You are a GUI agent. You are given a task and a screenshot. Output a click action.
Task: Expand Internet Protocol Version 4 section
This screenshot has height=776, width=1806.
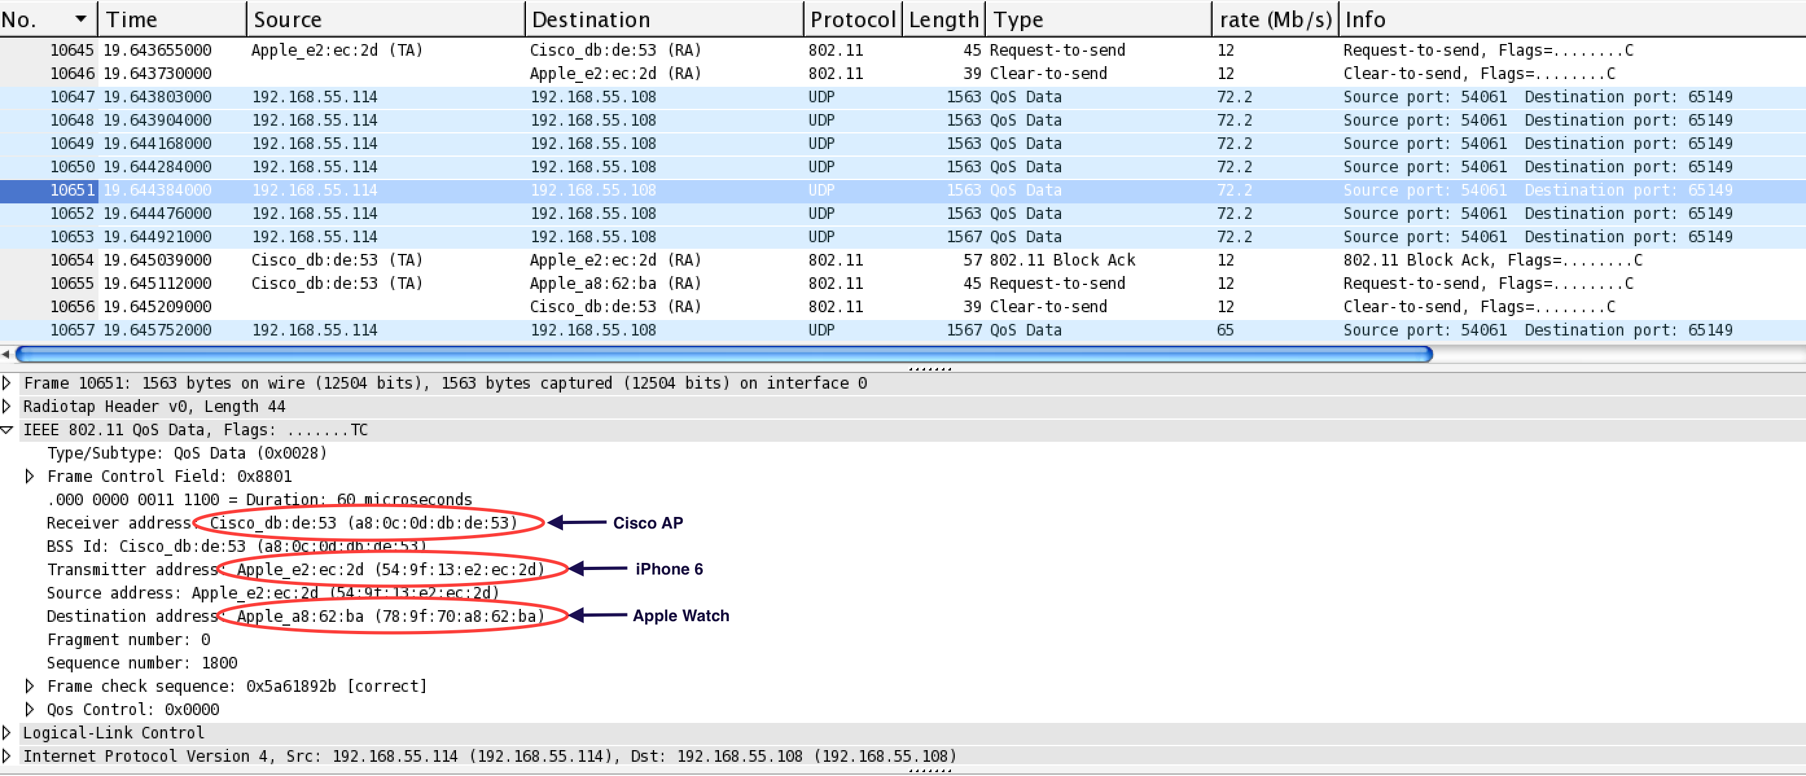pos(7,756)
